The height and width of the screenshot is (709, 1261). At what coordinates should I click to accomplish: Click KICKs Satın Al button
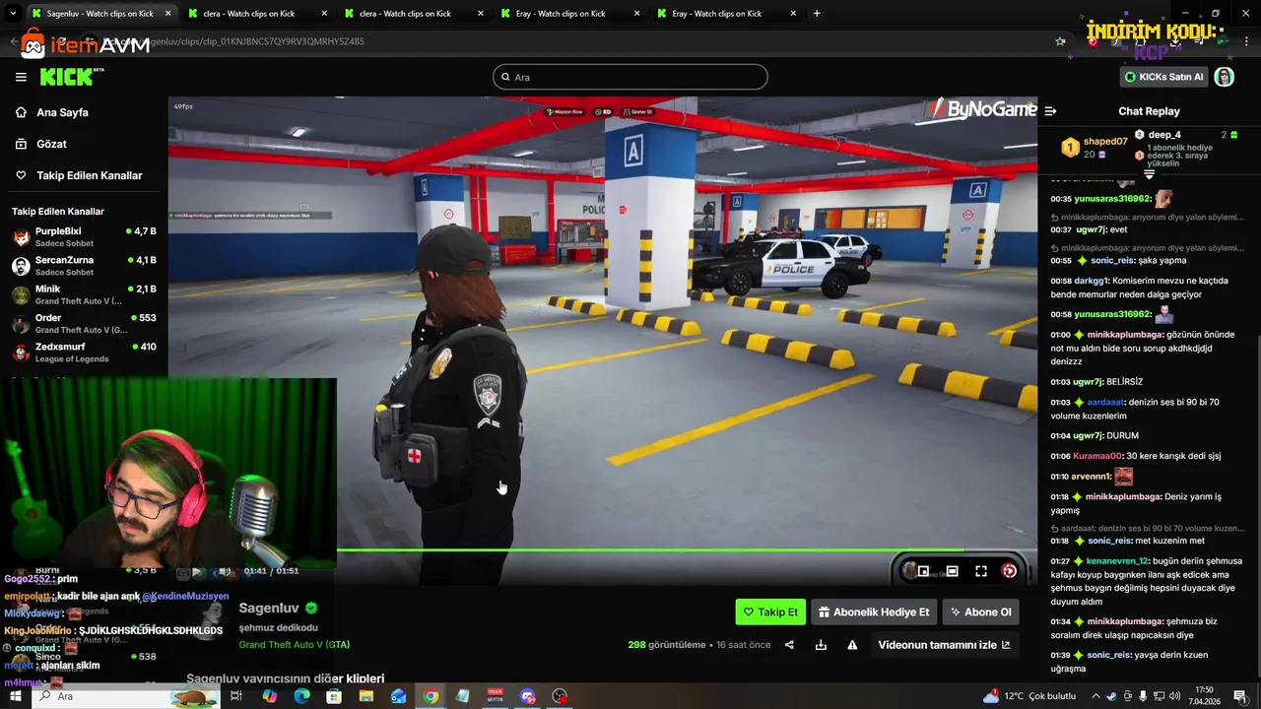tap(1163, 77)
